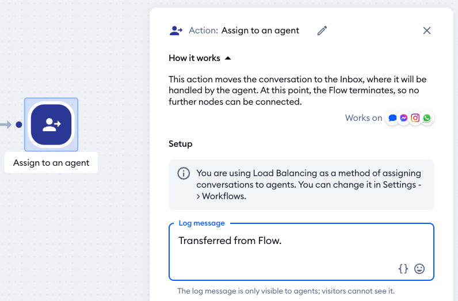Click the node label below the canvas node
Image resolution: width=458 pixels, height=301 pixels.
coord(51,163)
